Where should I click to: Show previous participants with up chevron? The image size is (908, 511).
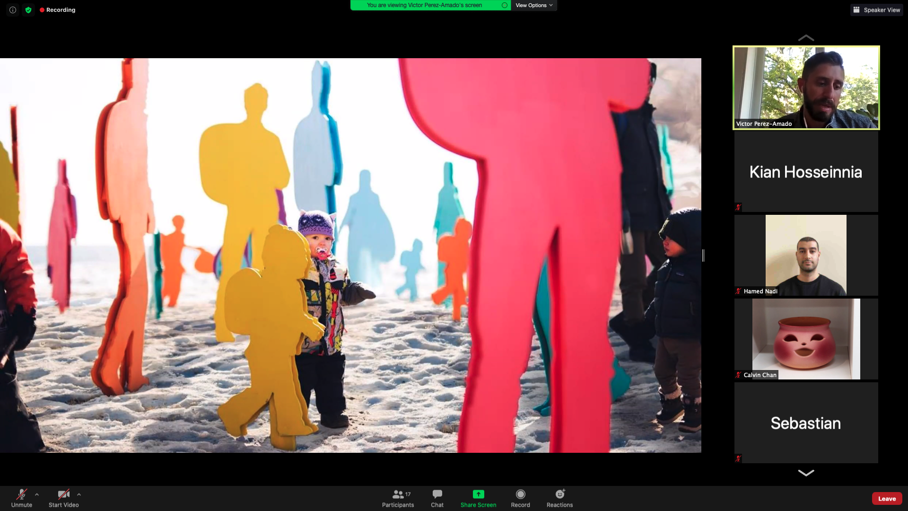click(x=806, y=38)
